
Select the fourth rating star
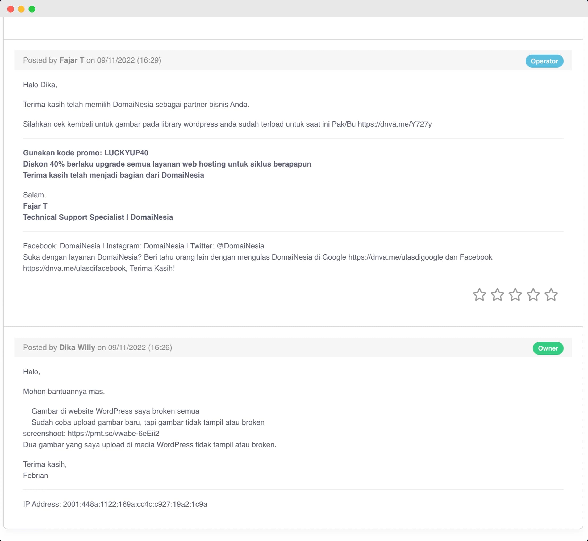coord(533,295)
